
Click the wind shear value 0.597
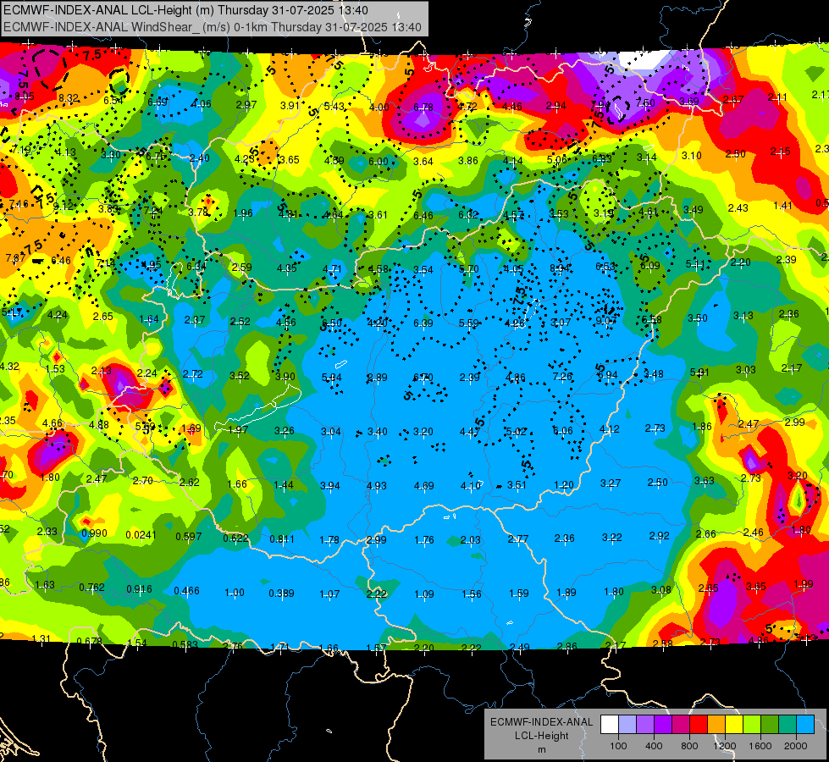click(x=188, y=536)
